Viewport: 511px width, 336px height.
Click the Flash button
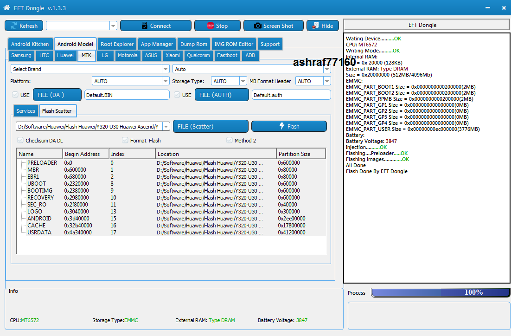pyautogui.click(x=289, y=126)
